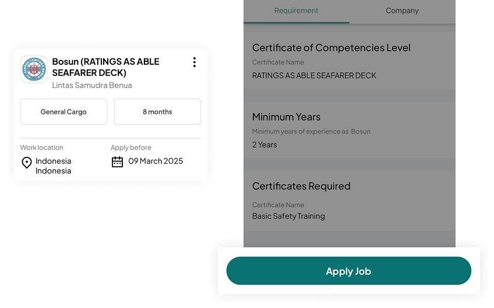Select the 8 months contract tag

(157, 112)
